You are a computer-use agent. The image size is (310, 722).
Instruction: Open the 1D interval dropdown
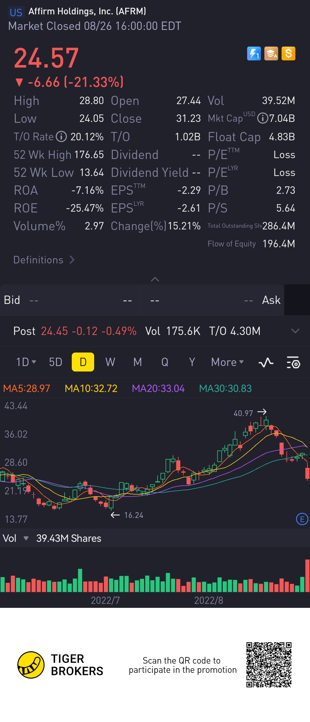pos(26,362)
